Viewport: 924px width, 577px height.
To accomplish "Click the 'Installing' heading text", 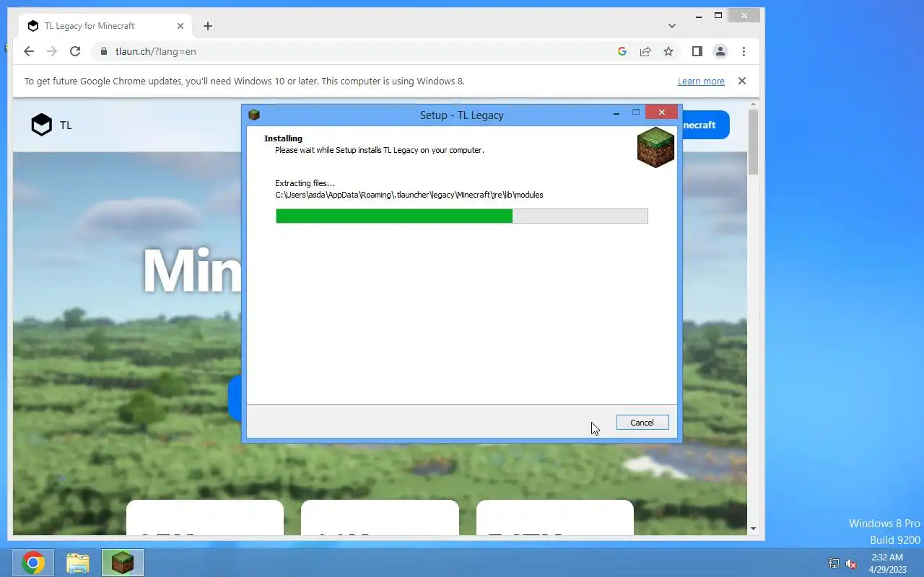I will pos(283,138).
